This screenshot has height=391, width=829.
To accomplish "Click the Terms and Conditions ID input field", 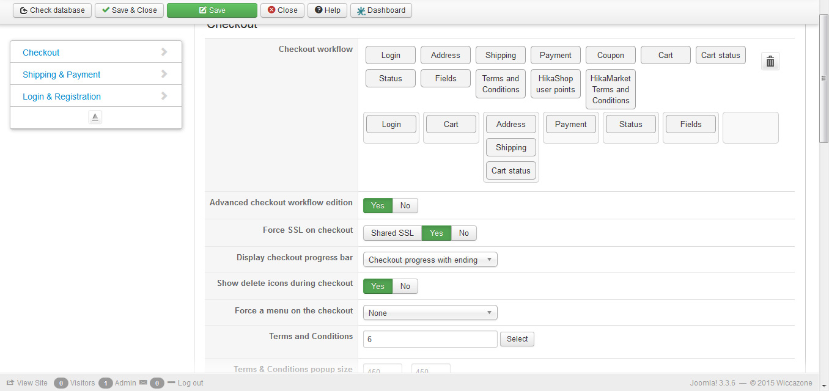I will click(430, 339).
